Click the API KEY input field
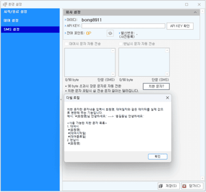 (x=123, y=26)
